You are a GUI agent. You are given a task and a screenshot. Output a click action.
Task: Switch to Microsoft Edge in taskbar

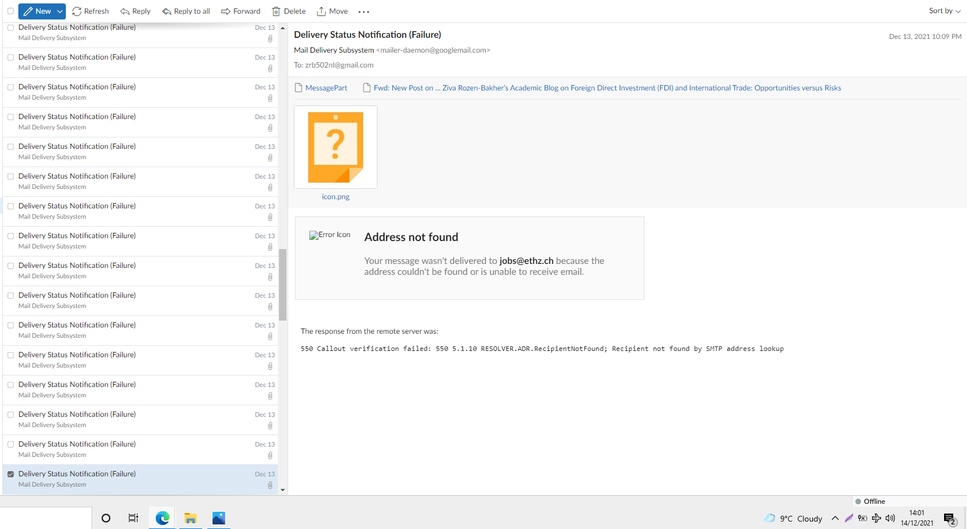(x=163, y=518)
